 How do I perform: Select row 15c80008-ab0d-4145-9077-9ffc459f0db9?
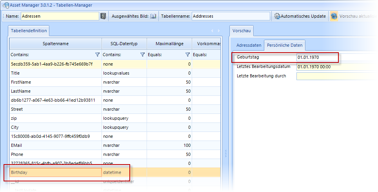pos(115,137)
